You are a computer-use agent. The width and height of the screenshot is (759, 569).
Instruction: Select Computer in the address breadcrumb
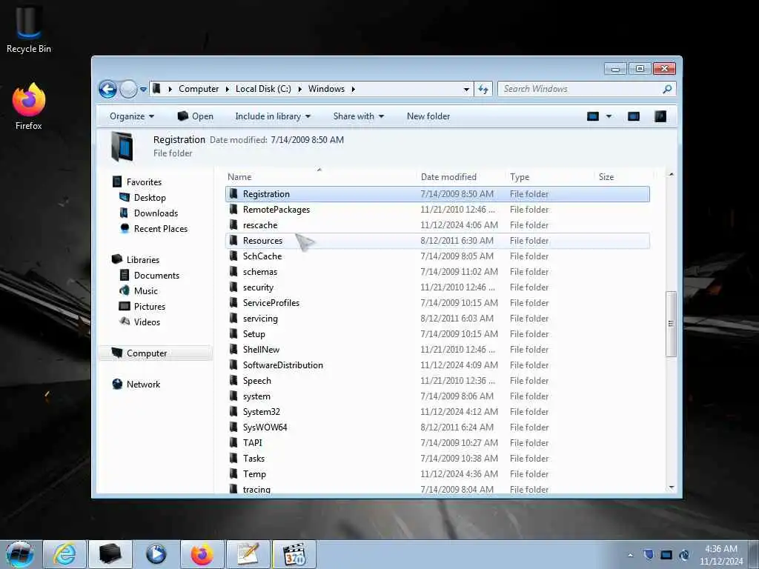tap(199, 89)
